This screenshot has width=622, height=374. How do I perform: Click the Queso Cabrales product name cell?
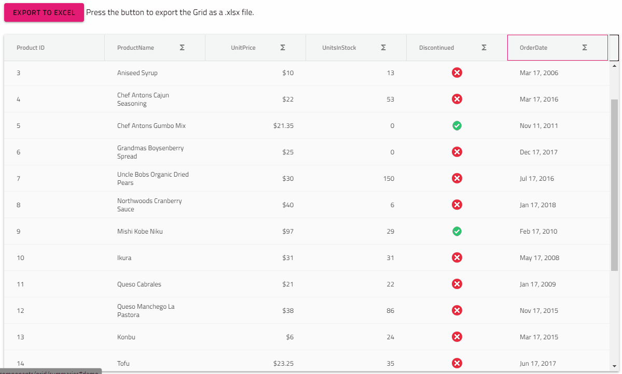(139, 284)
